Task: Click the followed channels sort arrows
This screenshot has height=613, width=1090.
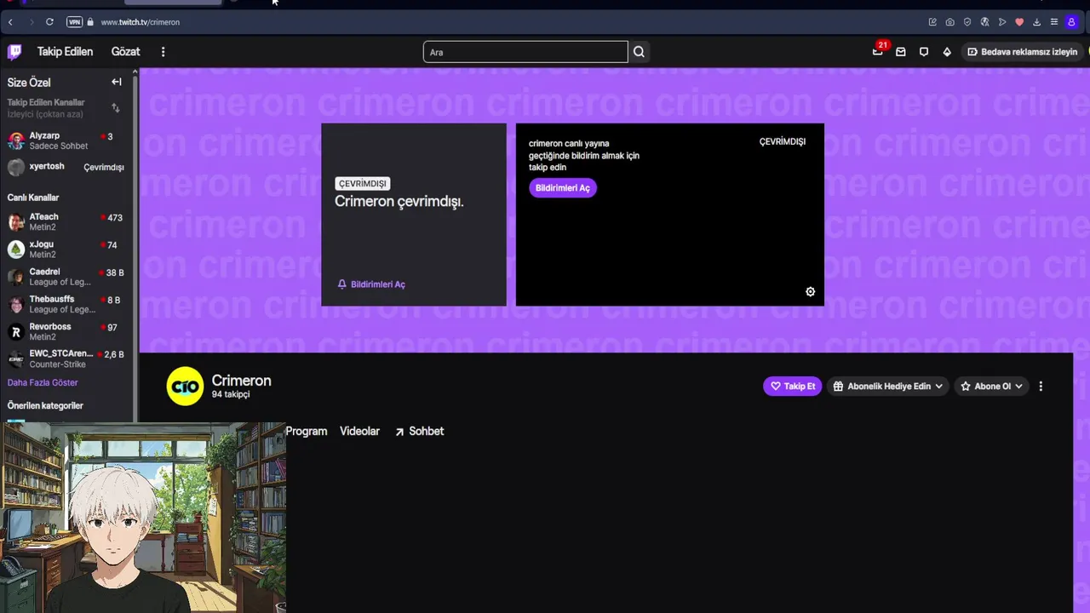Action: click(x=116, y=108)
